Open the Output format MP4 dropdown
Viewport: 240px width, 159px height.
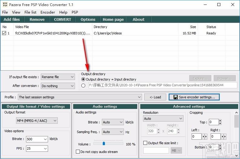37,121
